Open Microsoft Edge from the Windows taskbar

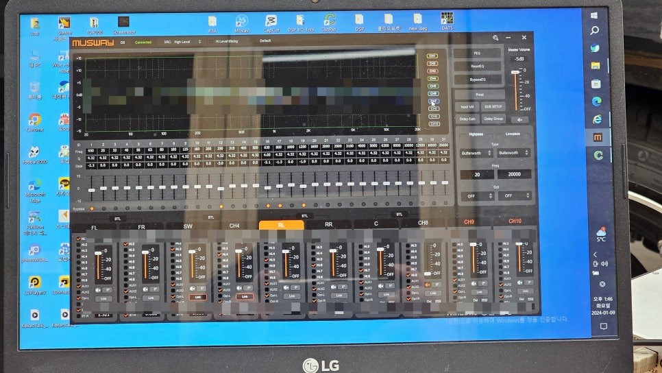pos(597,119)
